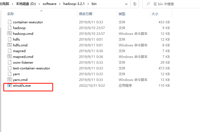Image resolution: width=199 pixels, height=132 pixels.
Task: Select the test-container-executor file name
Action: click(31, 68)
